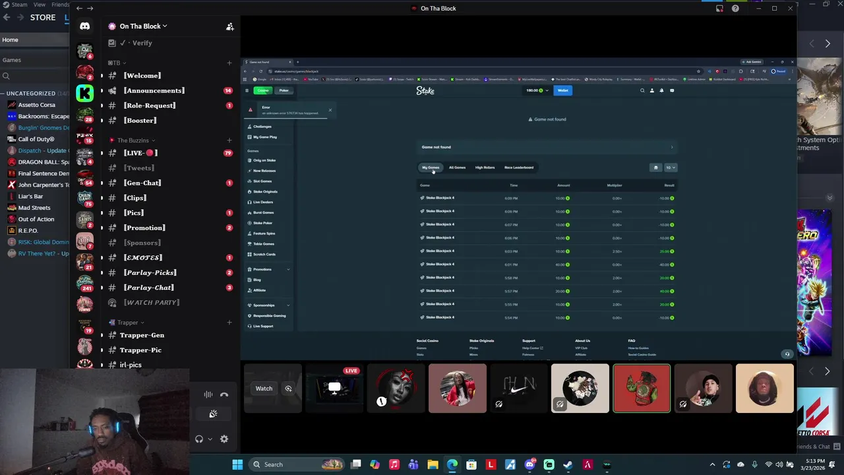Select the LIVE stream thumbnail tile
The width and height of the screenshot is (844, 475).
coord(334,389)
